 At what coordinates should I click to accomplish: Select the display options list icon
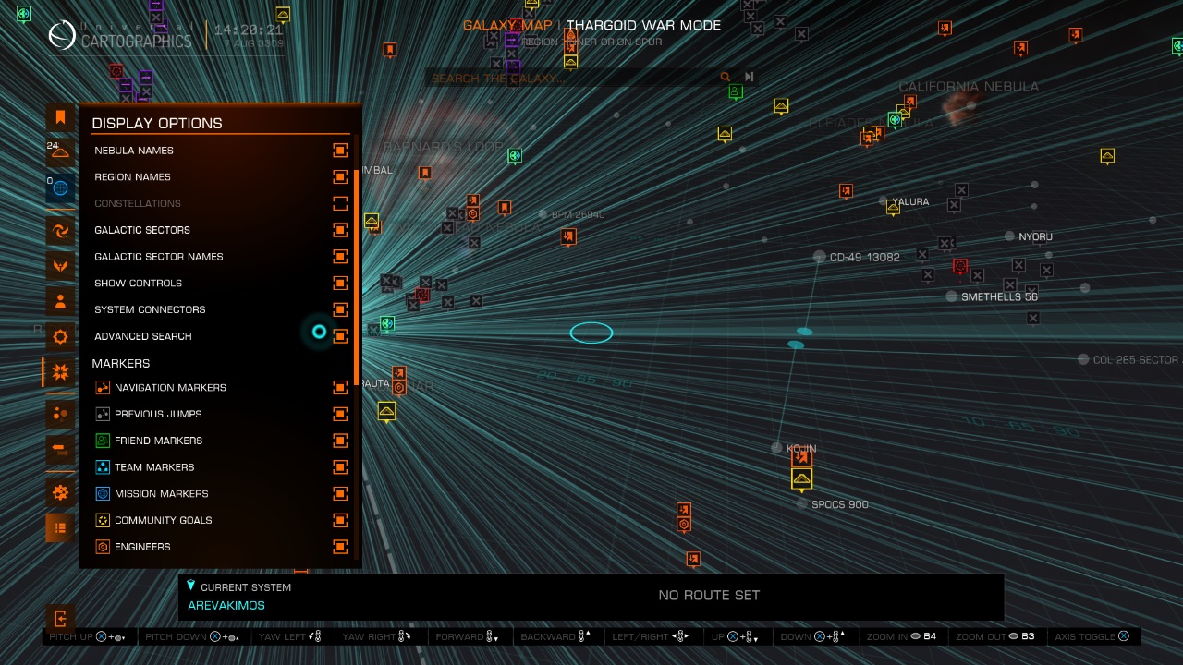pos(60,528)
